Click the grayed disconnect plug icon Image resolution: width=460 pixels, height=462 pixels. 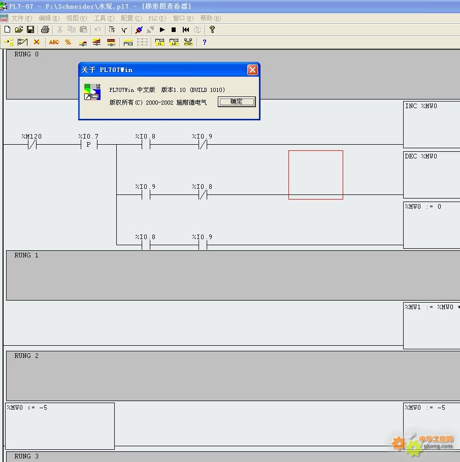[151, 29]
